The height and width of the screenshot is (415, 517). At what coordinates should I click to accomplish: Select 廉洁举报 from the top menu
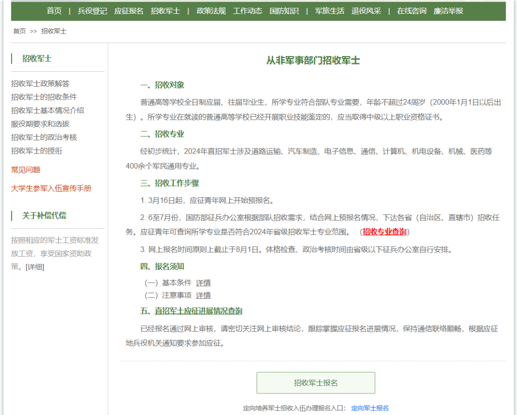[x=449, y=11]
